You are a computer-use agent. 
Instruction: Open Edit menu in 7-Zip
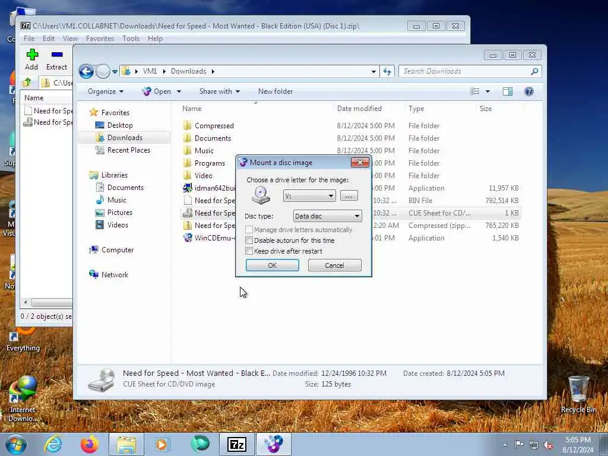(49, 39)
